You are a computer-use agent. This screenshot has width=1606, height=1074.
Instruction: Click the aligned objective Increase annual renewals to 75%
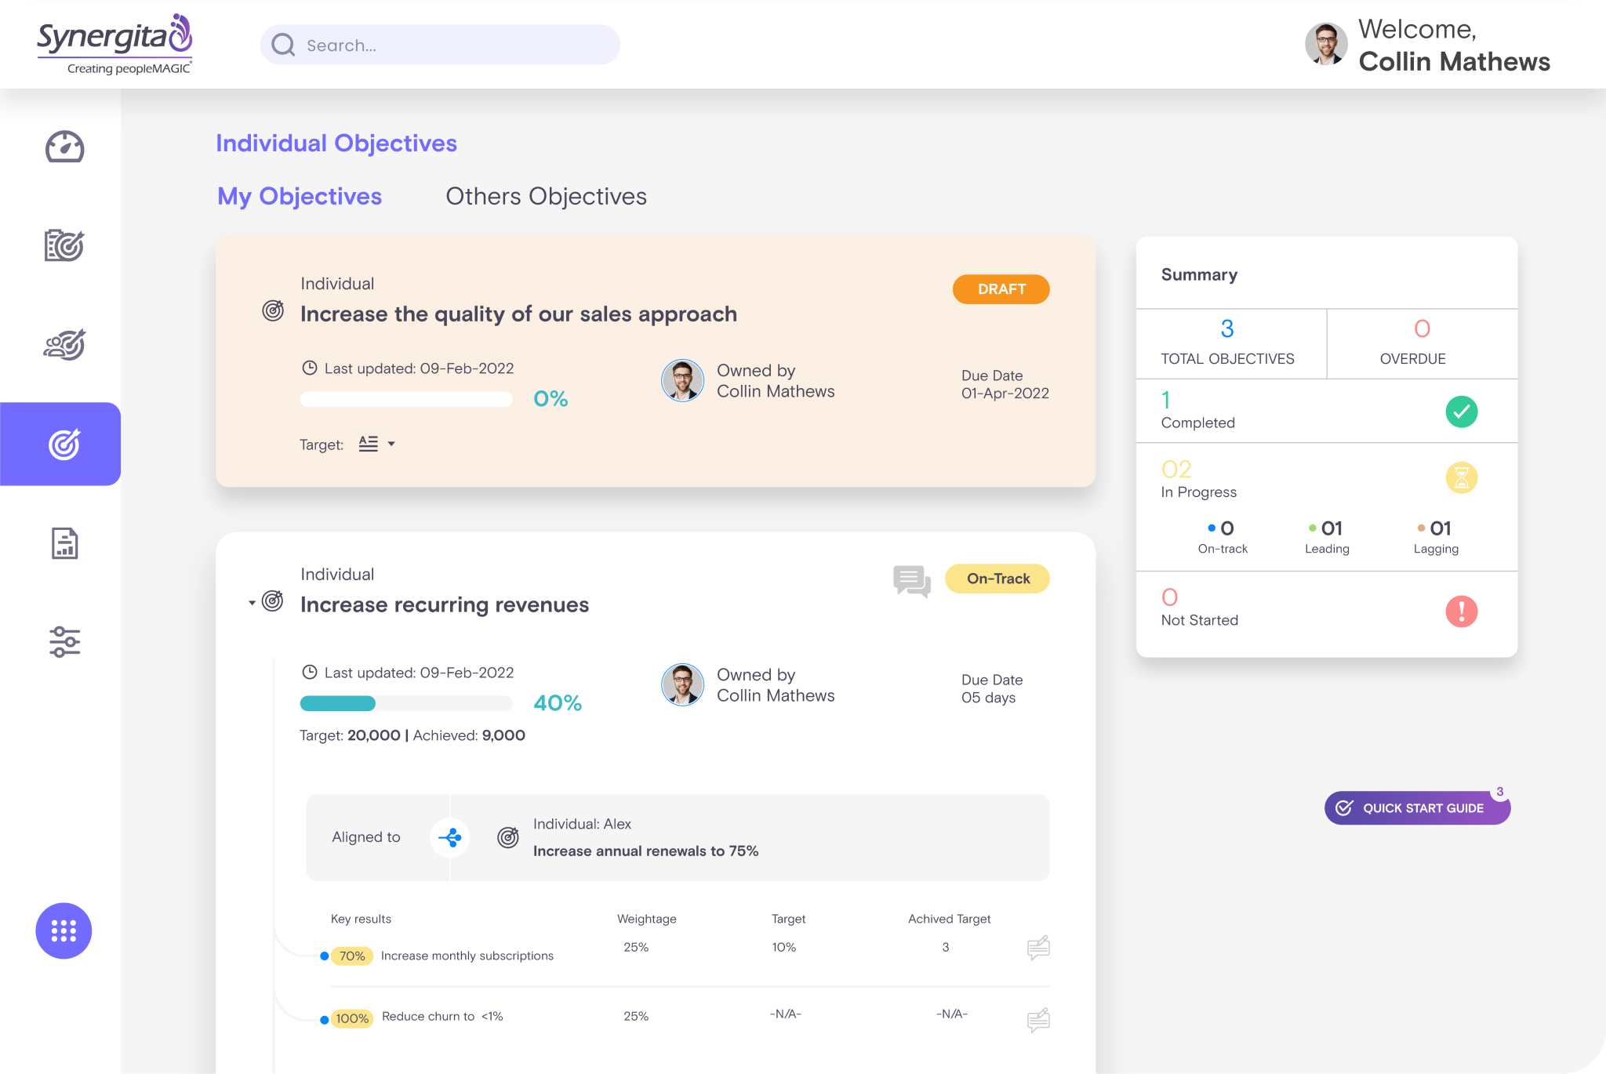645,851
